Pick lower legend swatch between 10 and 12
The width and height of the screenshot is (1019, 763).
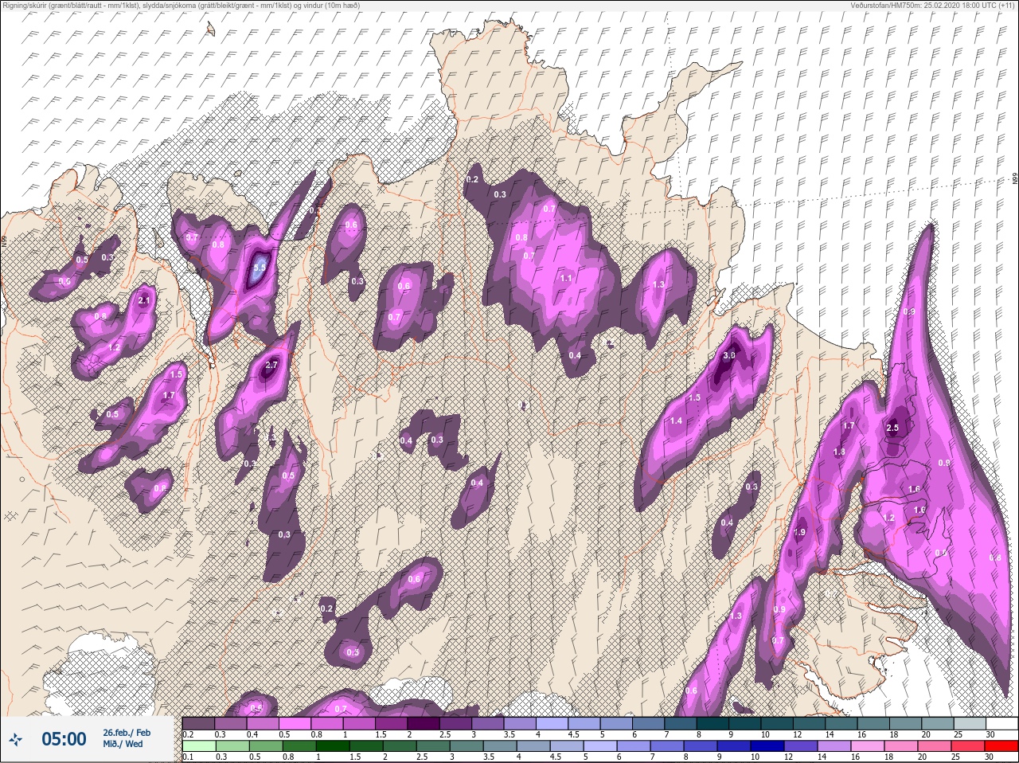tap(767, 746)
